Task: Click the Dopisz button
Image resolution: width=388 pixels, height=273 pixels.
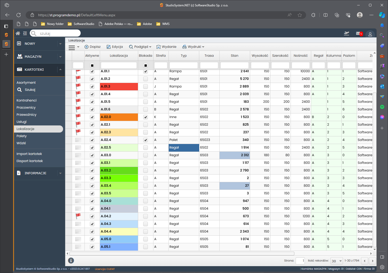Action: pyautogui.click(x=93, y=47)
